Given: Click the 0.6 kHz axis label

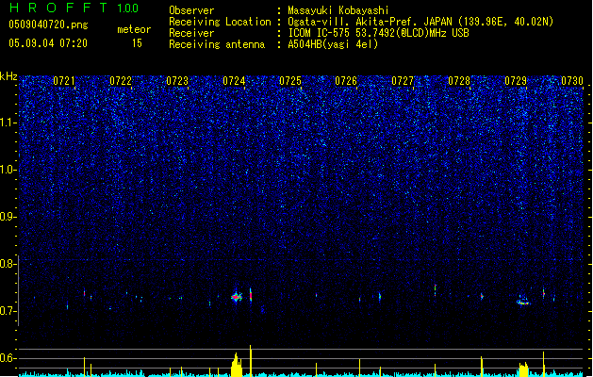Looking at the screenshot, I should tap(8, 358).
